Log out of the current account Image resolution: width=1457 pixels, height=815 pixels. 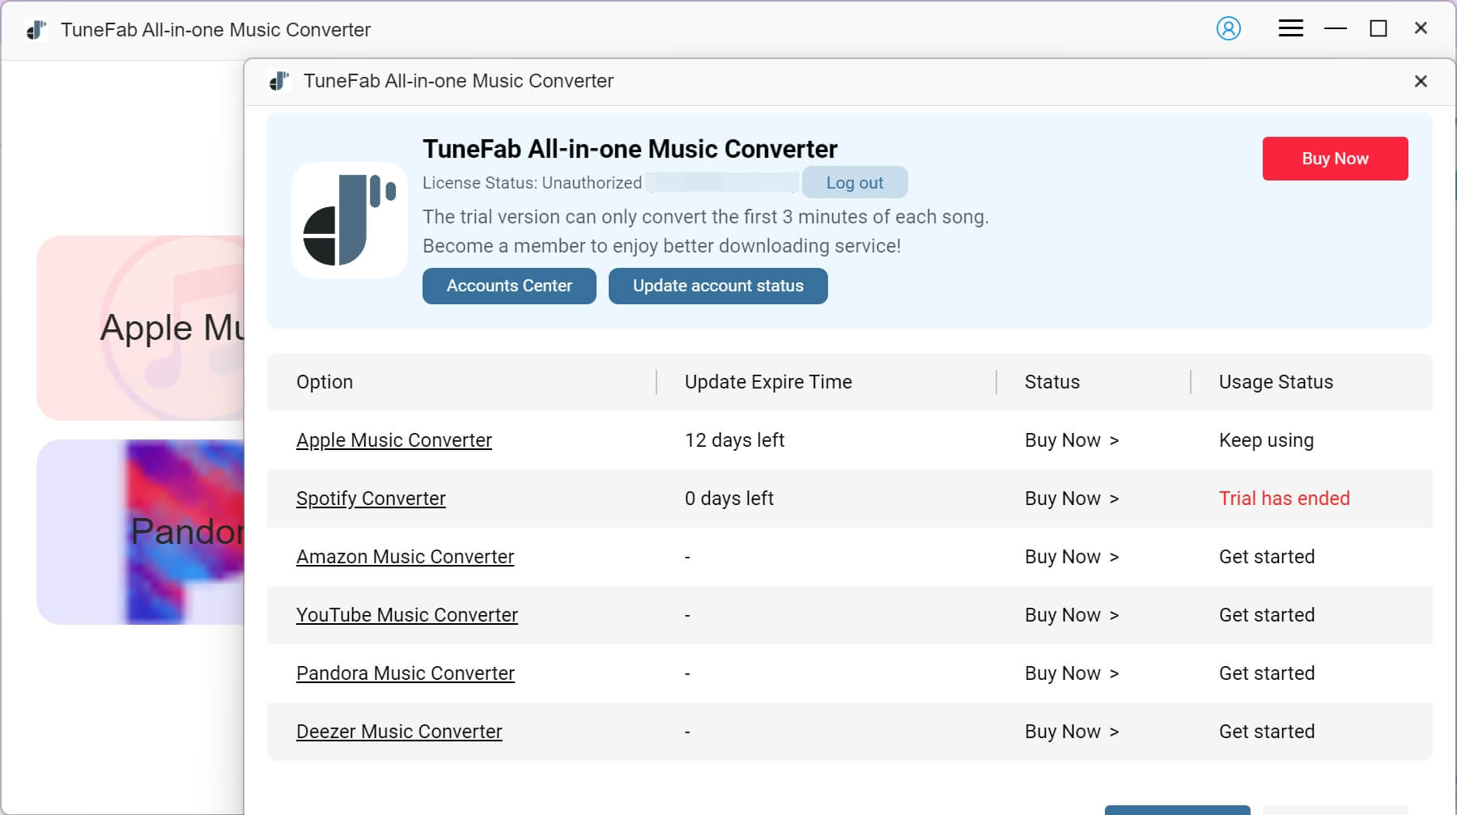tap(855, 182)
